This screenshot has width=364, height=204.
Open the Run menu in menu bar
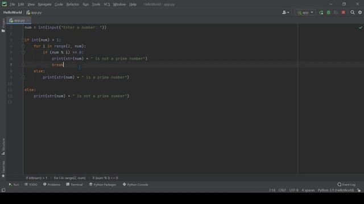tap(86, 5)
